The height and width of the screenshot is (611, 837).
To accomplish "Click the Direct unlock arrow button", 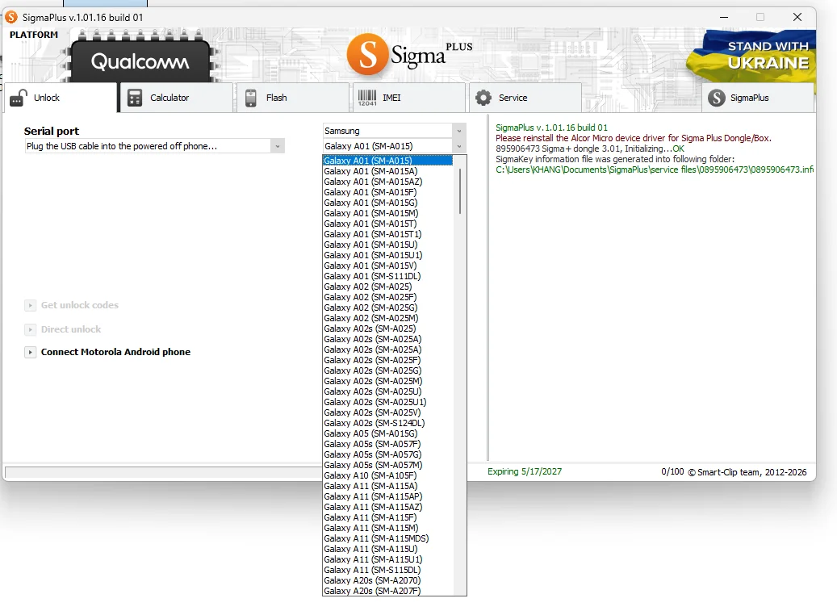I will coord(31,329).
